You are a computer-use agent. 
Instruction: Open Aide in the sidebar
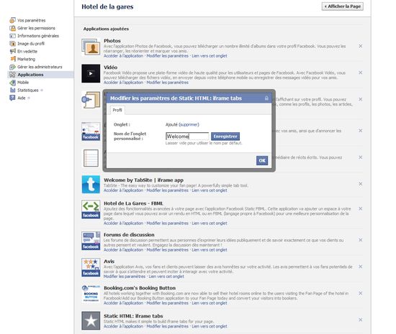[x=22, y=98]
